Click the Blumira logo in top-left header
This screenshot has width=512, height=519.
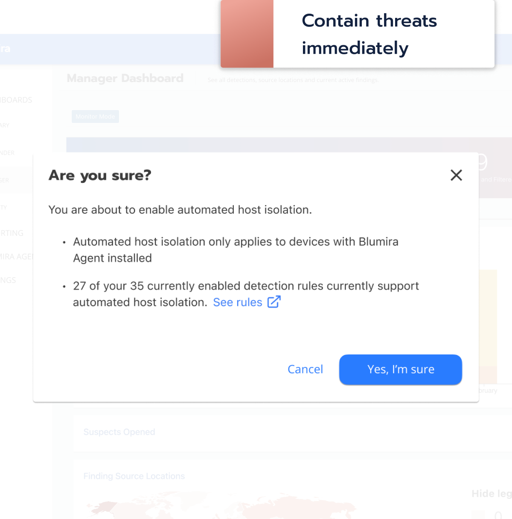click(x=5, y=49)
